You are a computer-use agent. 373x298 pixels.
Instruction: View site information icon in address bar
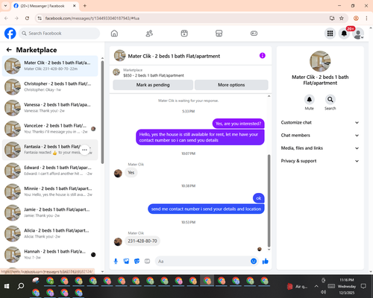tap(40, 18)
